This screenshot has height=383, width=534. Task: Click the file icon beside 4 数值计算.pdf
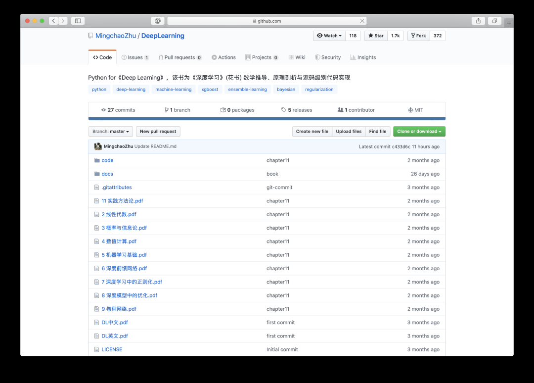(97, 241)
